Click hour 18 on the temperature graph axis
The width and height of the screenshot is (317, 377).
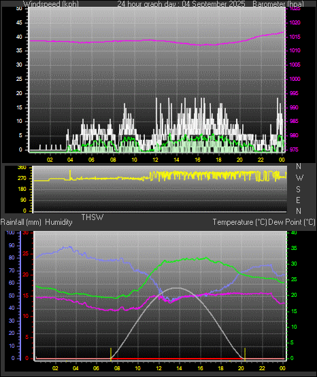pos(220,368)
